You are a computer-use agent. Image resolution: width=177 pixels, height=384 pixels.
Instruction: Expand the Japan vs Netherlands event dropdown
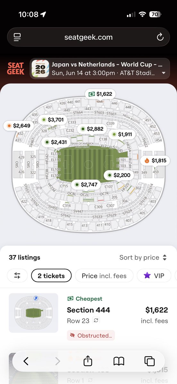click(x=100, y=68)
